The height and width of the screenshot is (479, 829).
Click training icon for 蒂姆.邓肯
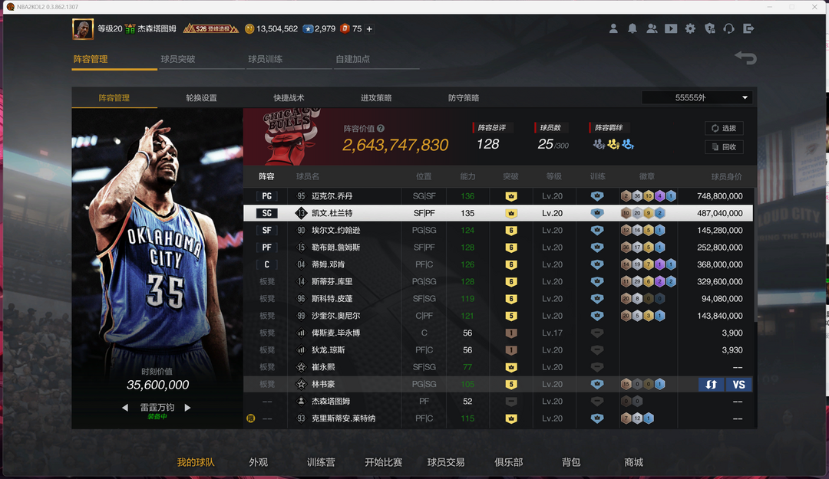pos(597,264)
